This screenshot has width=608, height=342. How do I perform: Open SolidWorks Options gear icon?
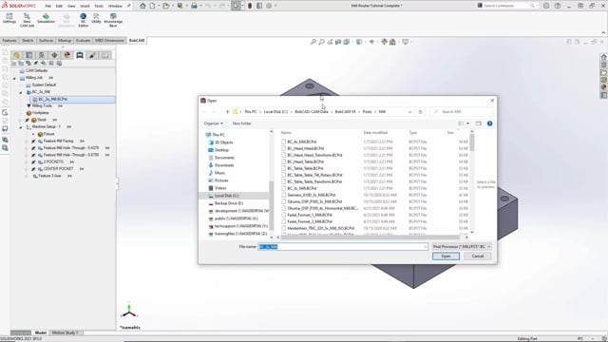pos(269,6)
